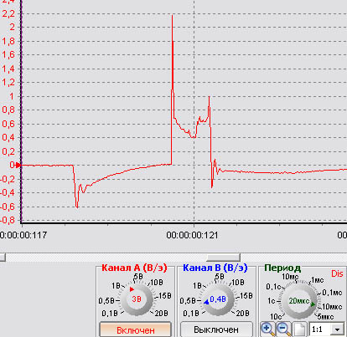Set Период dial to 10мкс
Viewport: 347px width, 337px height.
click(332, 307)
